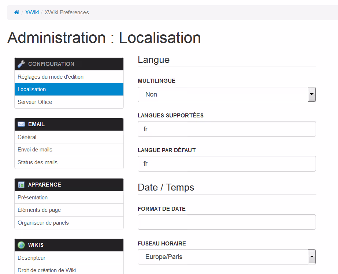The image size is (338, 274).
Task: Open Réglages du mode d'édition
Action: pyautogui.click(x=51, y=77)
